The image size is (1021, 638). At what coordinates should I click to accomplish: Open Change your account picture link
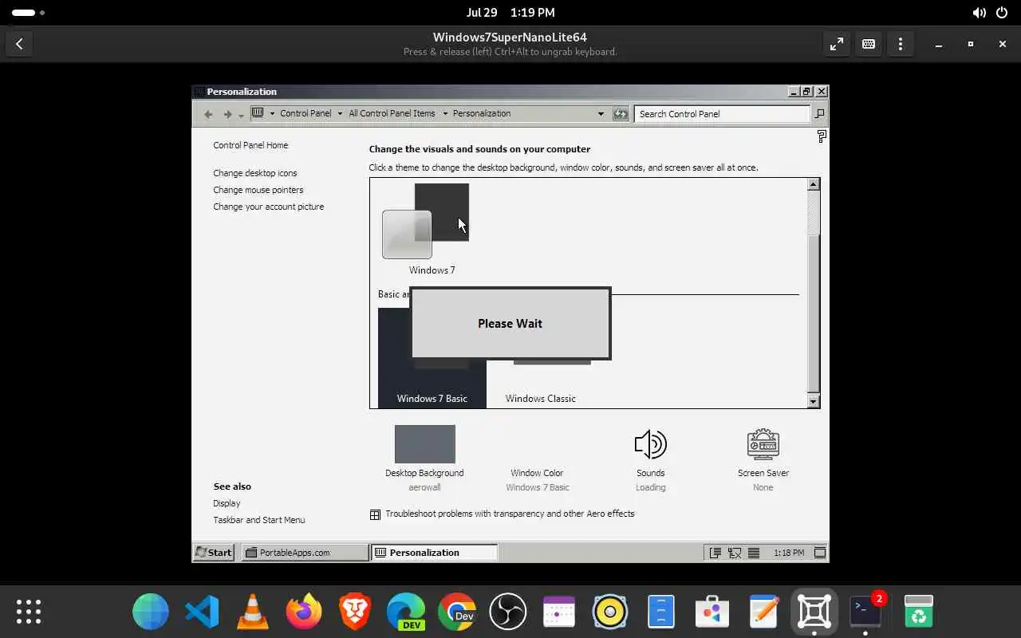(269, 207)
